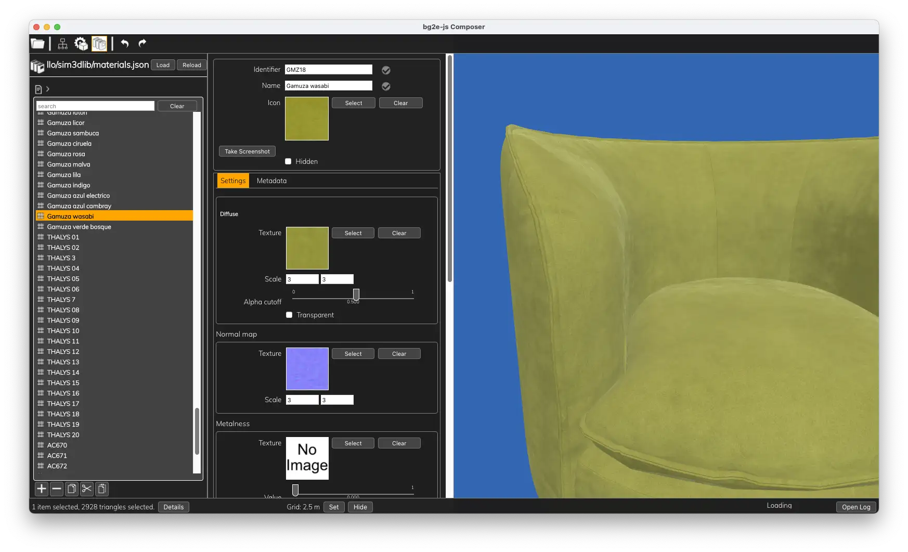
Task: Hide the grid
Action: [360, 507]
